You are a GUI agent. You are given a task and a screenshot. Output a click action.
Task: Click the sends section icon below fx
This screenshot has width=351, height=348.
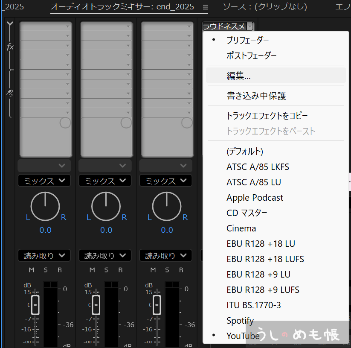(x=10, y=93)
